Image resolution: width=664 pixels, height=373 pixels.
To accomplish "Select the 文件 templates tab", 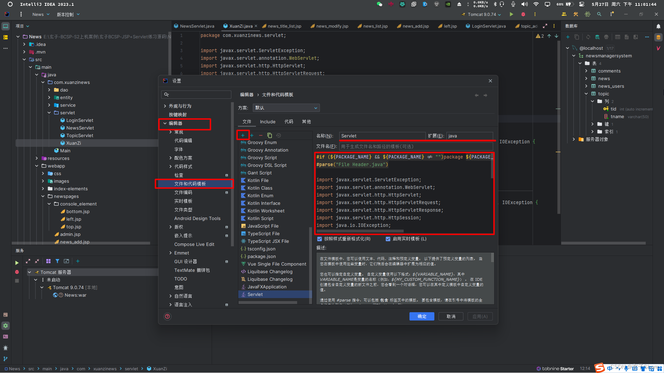I will 247,122.
